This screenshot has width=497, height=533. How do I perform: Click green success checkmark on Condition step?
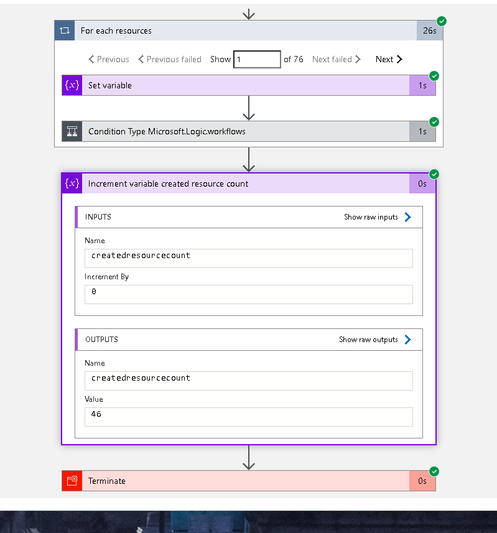[x=434, y=122]
